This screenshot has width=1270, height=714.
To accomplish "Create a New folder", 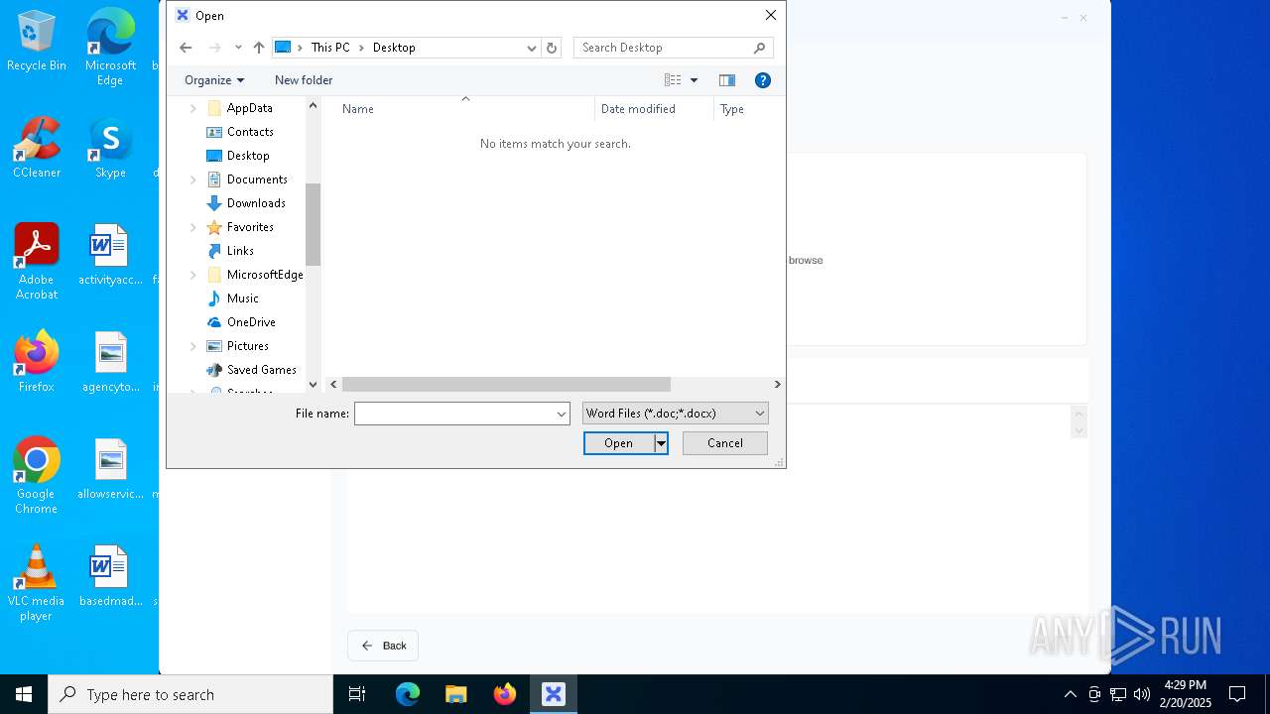I will point(304,80).
